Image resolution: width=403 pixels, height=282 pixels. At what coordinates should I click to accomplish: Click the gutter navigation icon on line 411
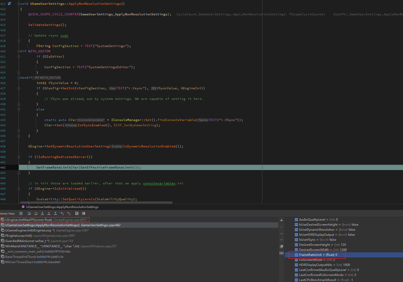[x=9, y=4]
